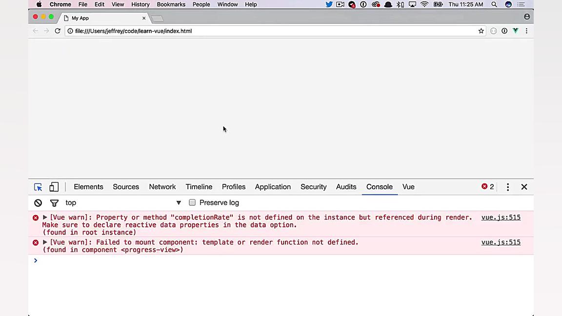Click the Twitter icon in menu bar
Screen dimensions: 562x316
(329, 5)
